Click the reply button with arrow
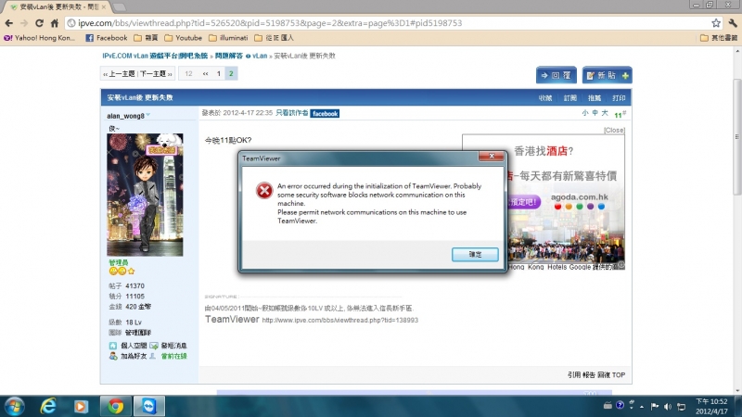This screenshot has height=417, width=742. pyautogui.click(x=556, y=75)
